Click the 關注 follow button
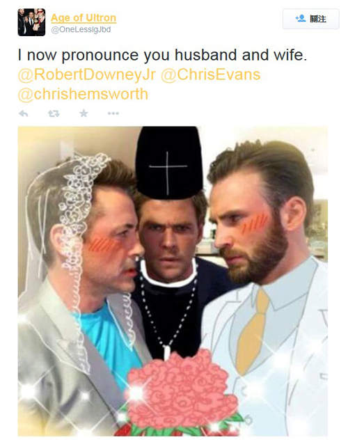Screen dimensions: 348x442 tap(311, 19)
